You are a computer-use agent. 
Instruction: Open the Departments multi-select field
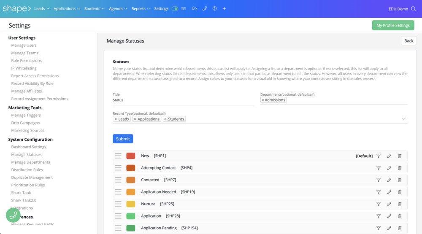coord(334,100)
